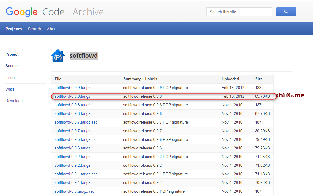The image size is (313, 195).
Task: Open the Source sidebar link
Action: click(11, 66)
